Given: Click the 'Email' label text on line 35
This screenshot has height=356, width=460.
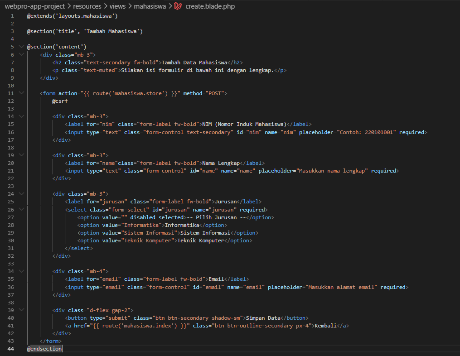Looking at the screenshot, I should (x=216, y=279).
